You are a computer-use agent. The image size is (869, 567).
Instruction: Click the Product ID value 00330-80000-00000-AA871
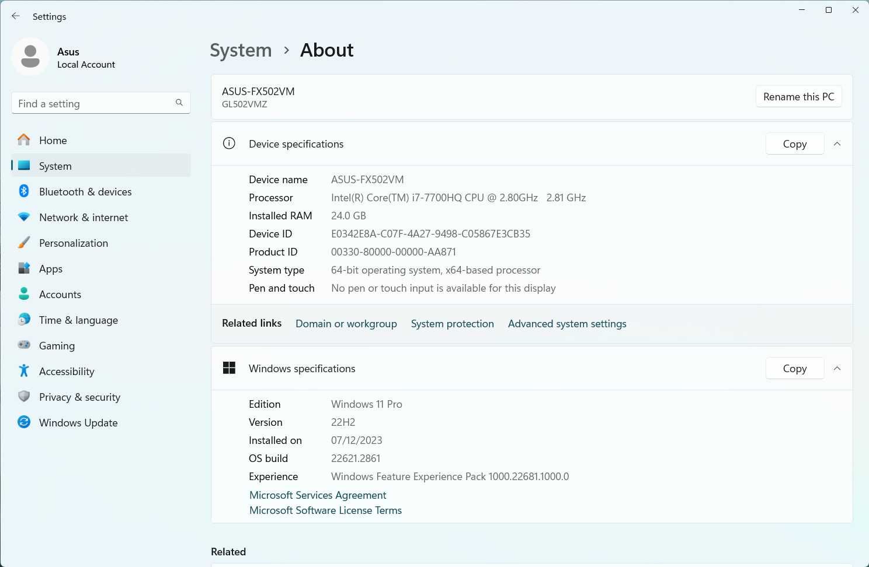393,251
